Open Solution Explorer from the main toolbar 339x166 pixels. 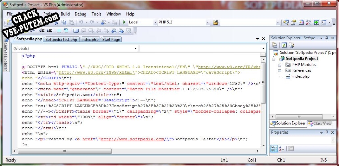pos(286,22)
